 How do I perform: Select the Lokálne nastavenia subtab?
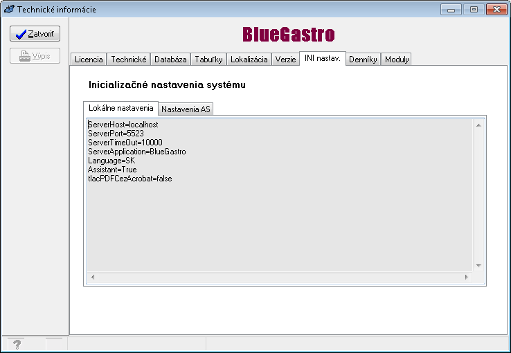(x=121, y=108)
